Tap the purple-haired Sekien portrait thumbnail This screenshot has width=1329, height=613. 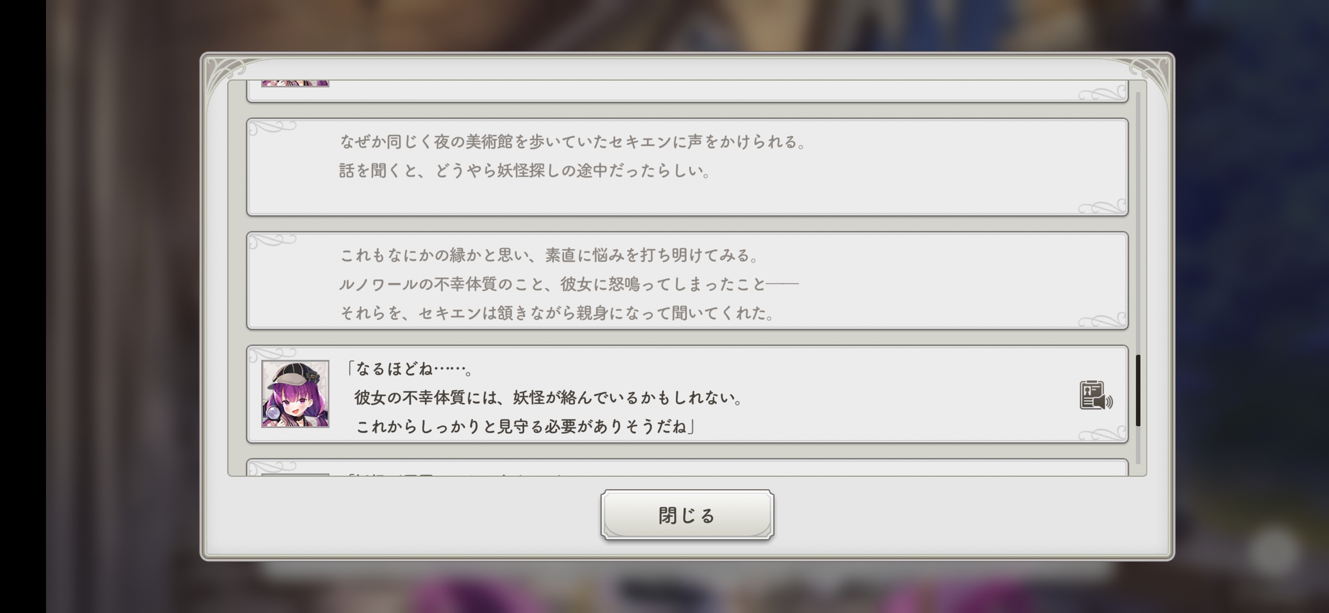coord(295,394)
